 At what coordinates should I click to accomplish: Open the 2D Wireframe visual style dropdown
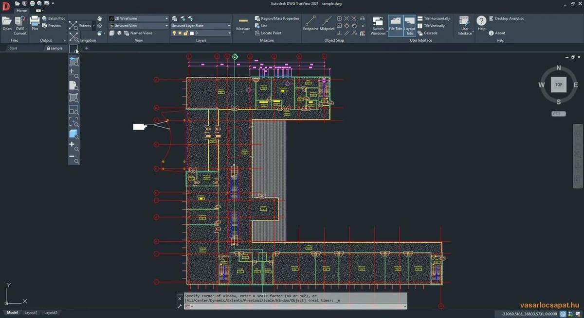[139, 18]
